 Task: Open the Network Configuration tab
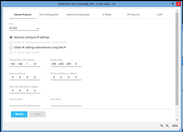[x=78, y=15]
